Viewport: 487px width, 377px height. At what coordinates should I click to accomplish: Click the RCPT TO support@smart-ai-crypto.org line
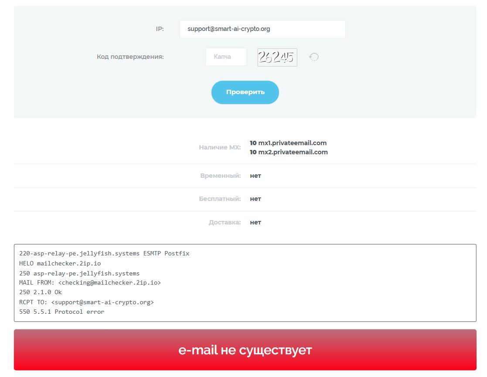click(x=86, y=302)
